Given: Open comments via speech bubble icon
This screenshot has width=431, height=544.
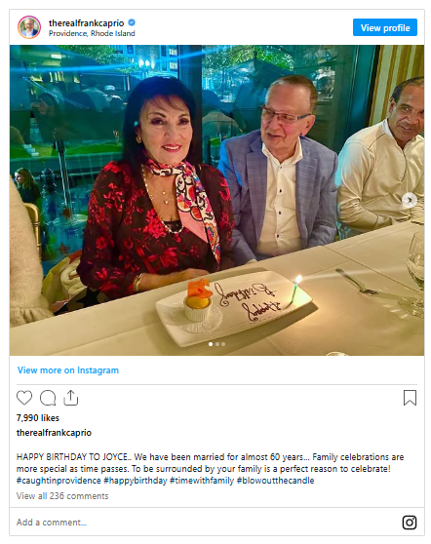Looking at the screenshot, I should [48, 398].
